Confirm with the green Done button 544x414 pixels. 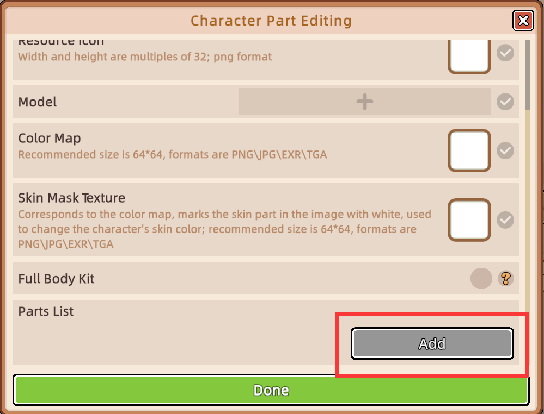tap(271, 390)
